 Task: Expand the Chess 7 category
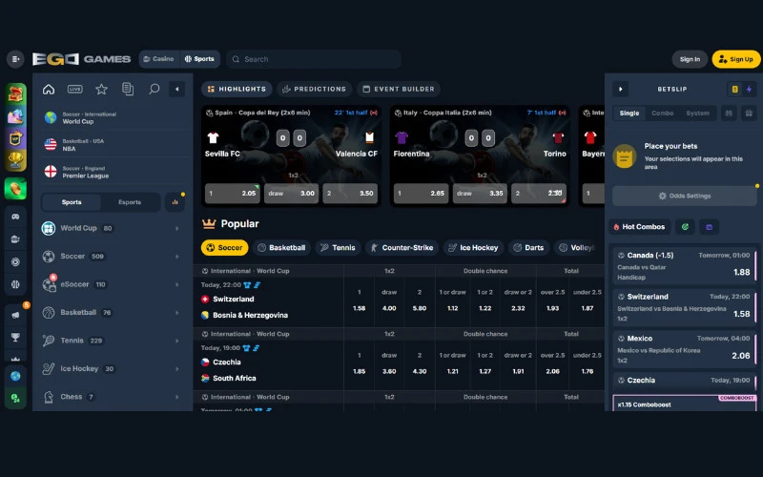click(113, 397)
